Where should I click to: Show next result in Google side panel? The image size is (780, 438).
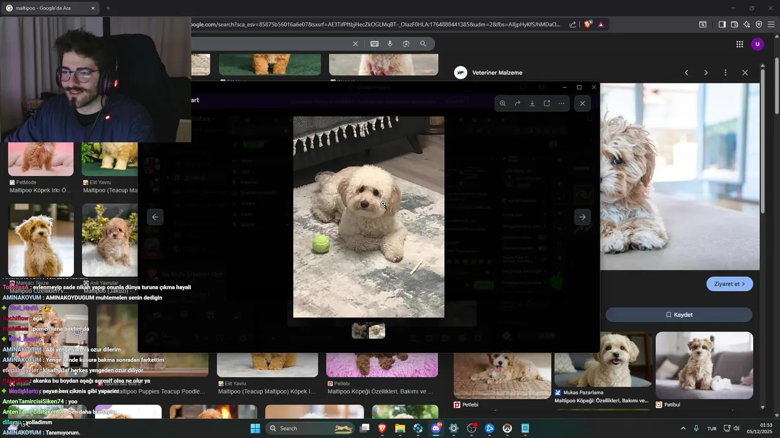[x=706, y=72]
